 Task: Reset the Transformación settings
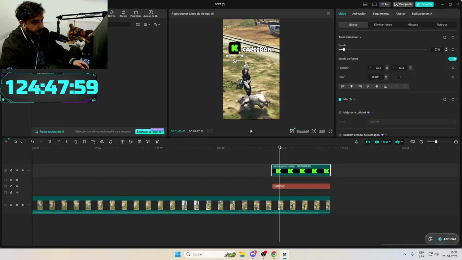coord(445,37)
